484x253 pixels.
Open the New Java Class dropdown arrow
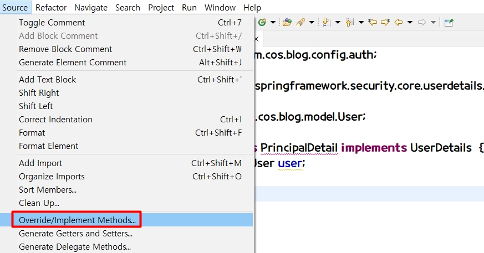coord(273,22)
